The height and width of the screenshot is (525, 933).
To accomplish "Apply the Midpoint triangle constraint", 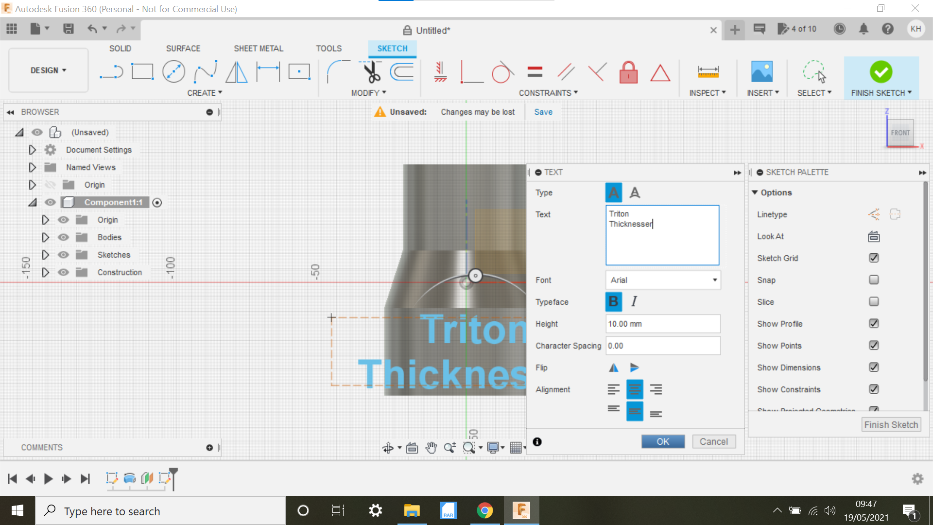I will pos(660,73).
